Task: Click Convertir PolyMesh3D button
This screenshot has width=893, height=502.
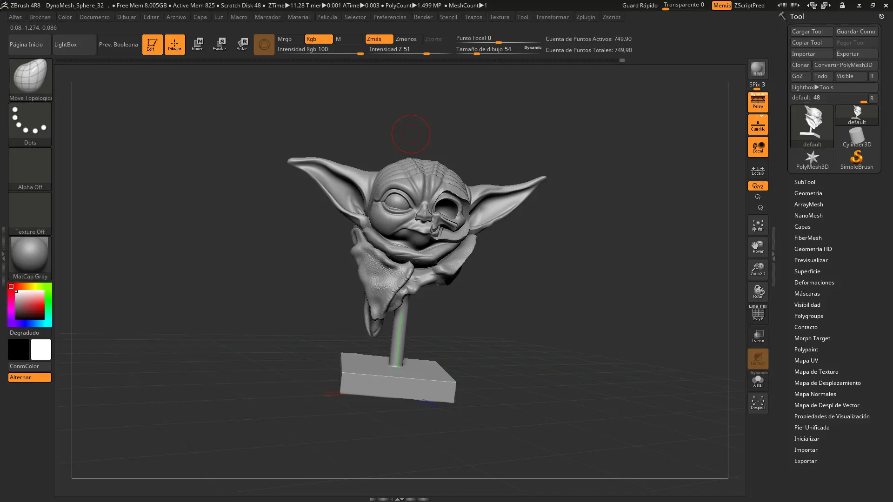Action: tap(845, 65)
